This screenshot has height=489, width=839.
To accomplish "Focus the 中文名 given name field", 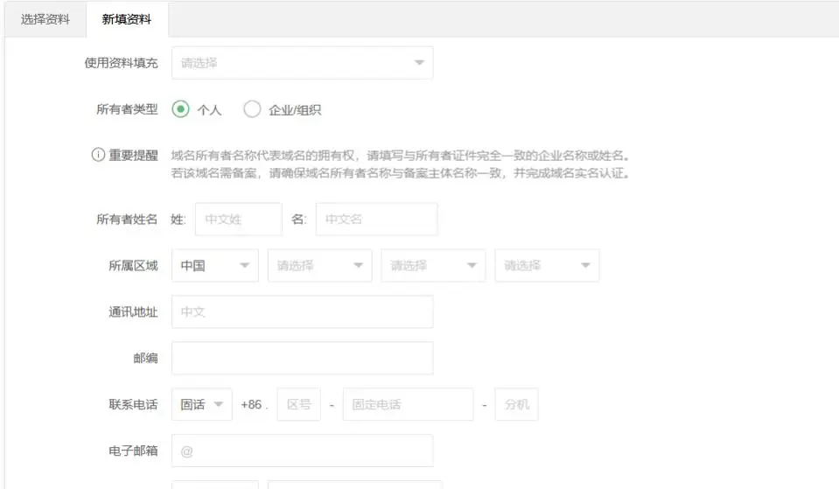I will (x=377, y=219).
